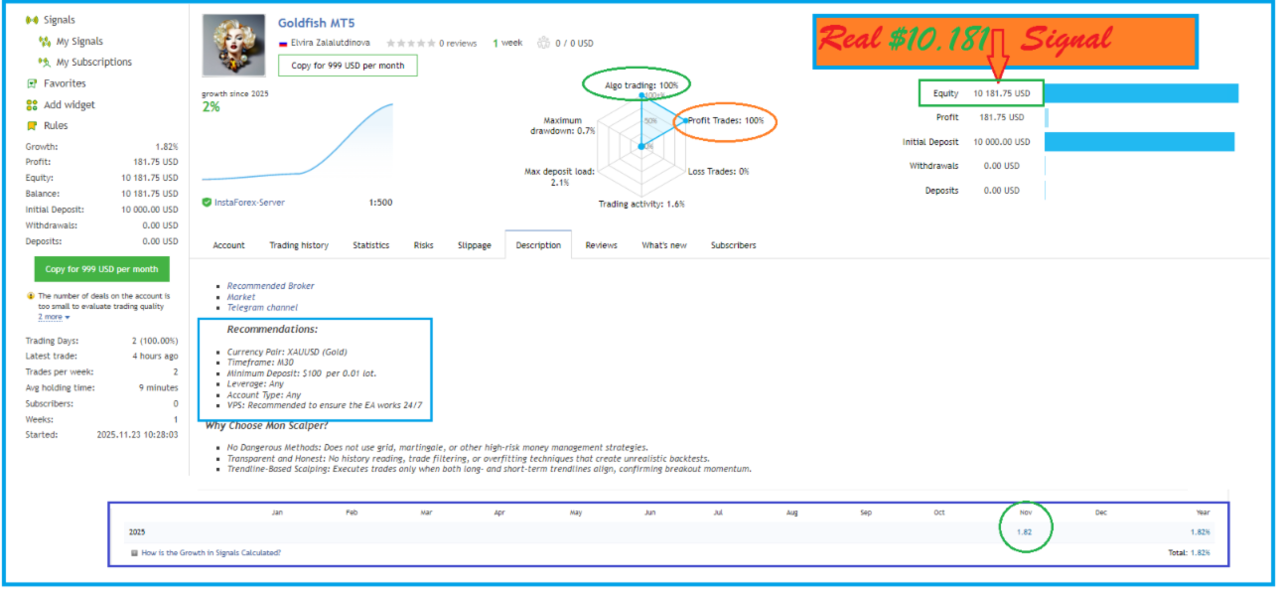Click the '1 week' age indicator

[507, 43]
